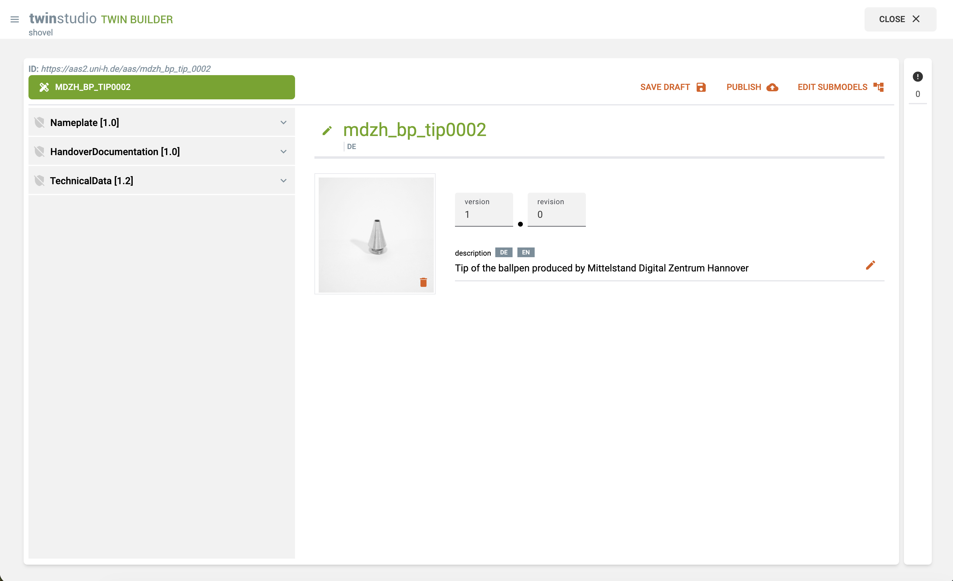Open Edit Submodels

[x=840, y=88]
